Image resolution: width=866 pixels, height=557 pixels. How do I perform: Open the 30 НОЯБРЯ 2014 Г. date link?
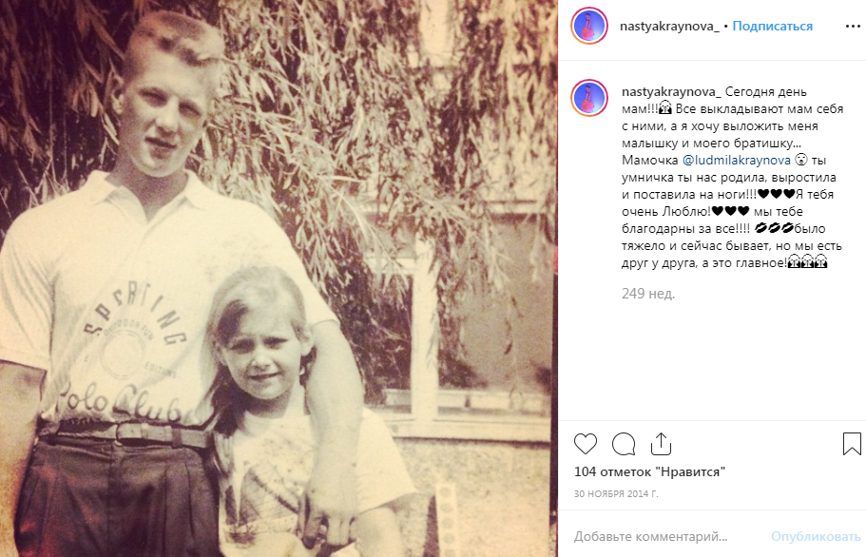pyautogui.click(x=616, y=493)
